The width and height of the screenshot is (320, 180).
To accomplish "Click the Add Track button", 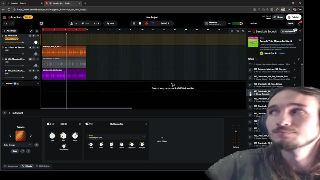I will click(x=9, y=31).
